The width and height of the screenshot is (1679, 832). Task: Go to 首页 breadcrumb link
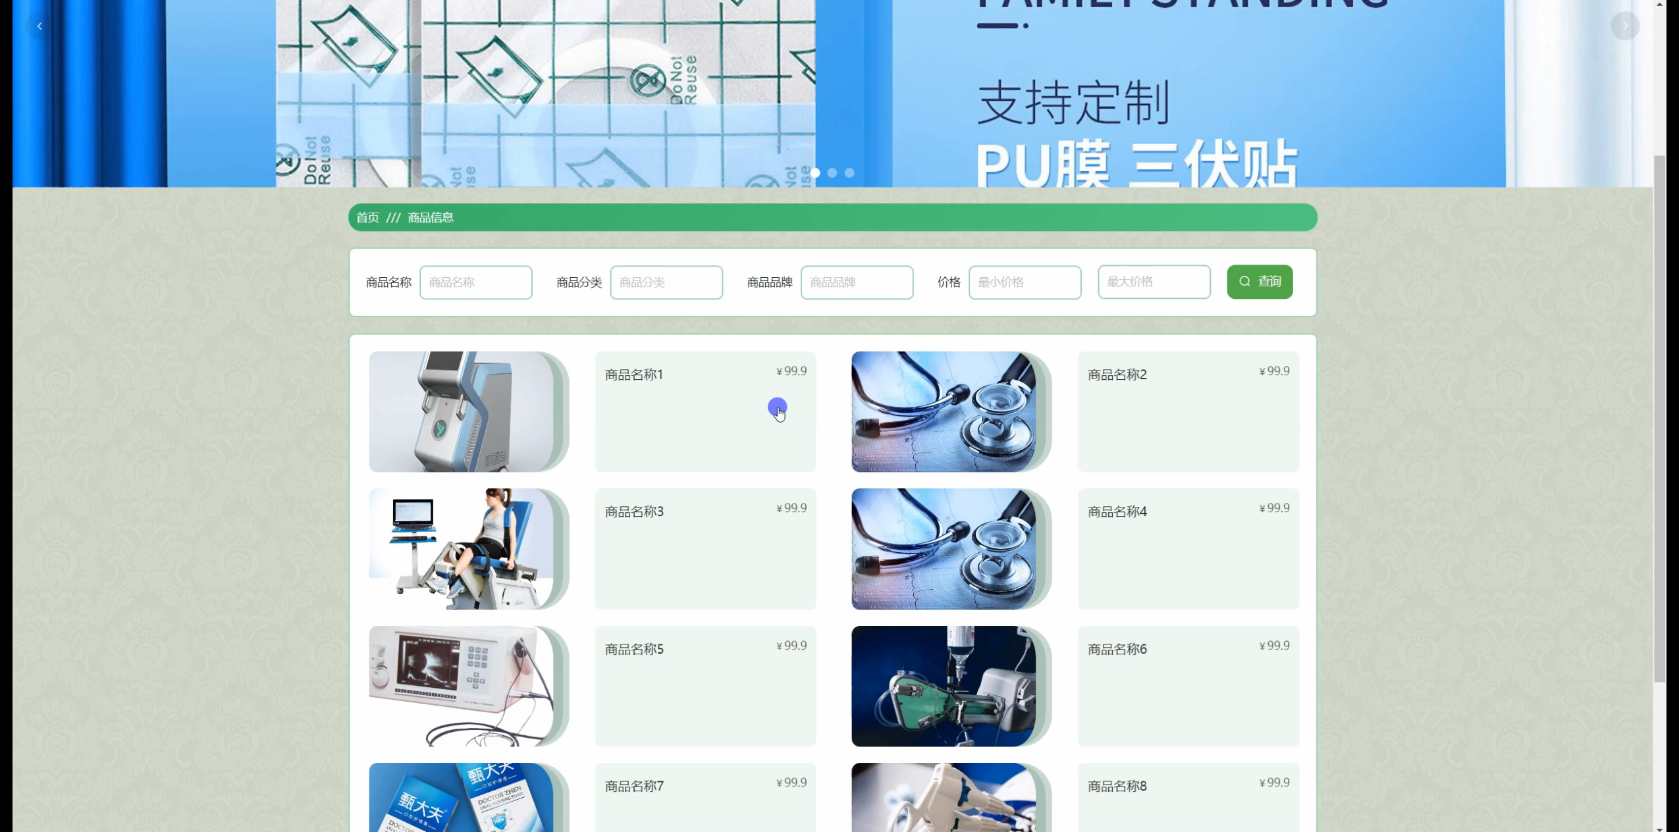point(367,218)
